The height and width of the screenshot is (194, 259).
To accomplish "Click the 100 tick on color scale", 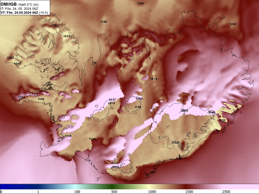I will (x=77, y=192).
